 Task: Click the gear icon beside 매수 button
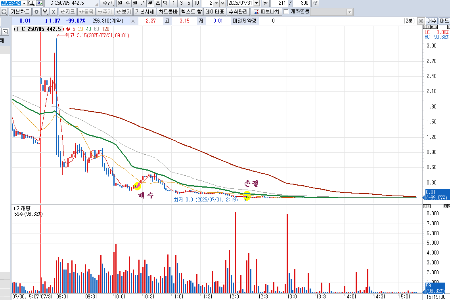click(x=421, y=21)
